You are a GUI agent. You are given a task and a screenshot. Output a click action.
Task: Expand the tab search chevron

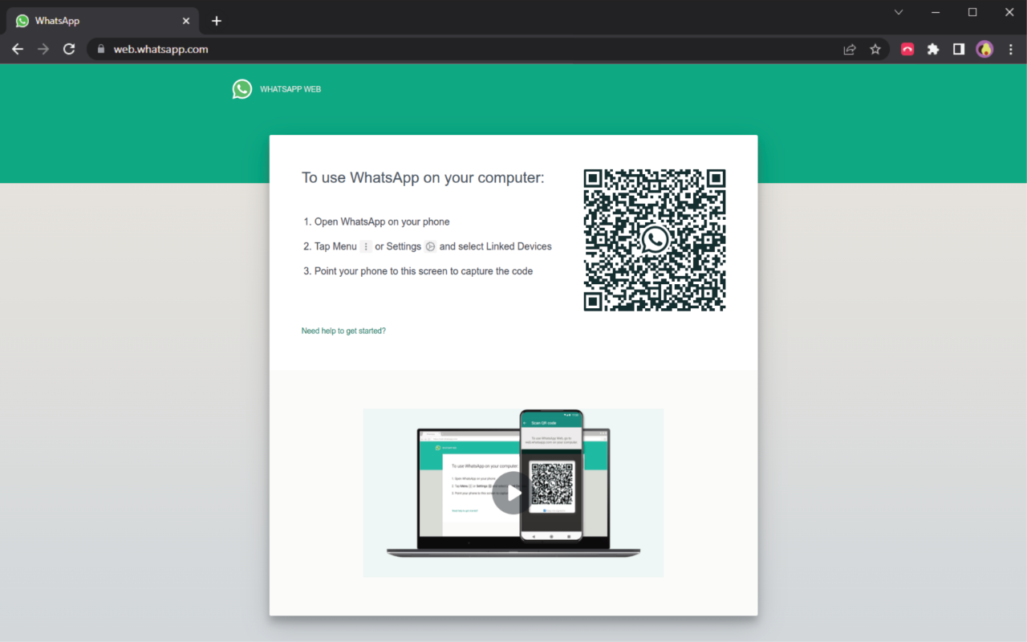coord(899,12)
